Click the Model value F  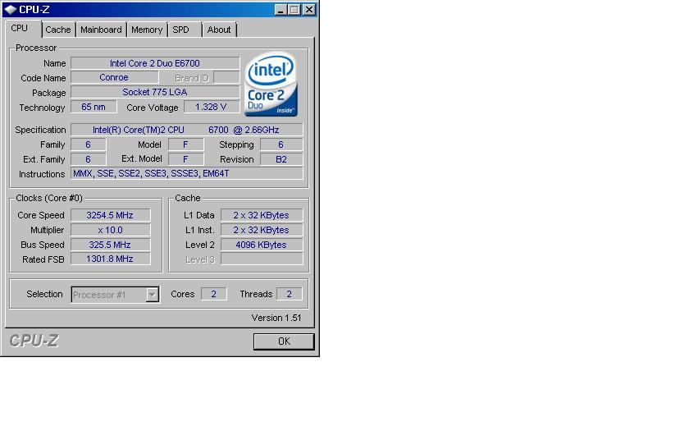186,144
